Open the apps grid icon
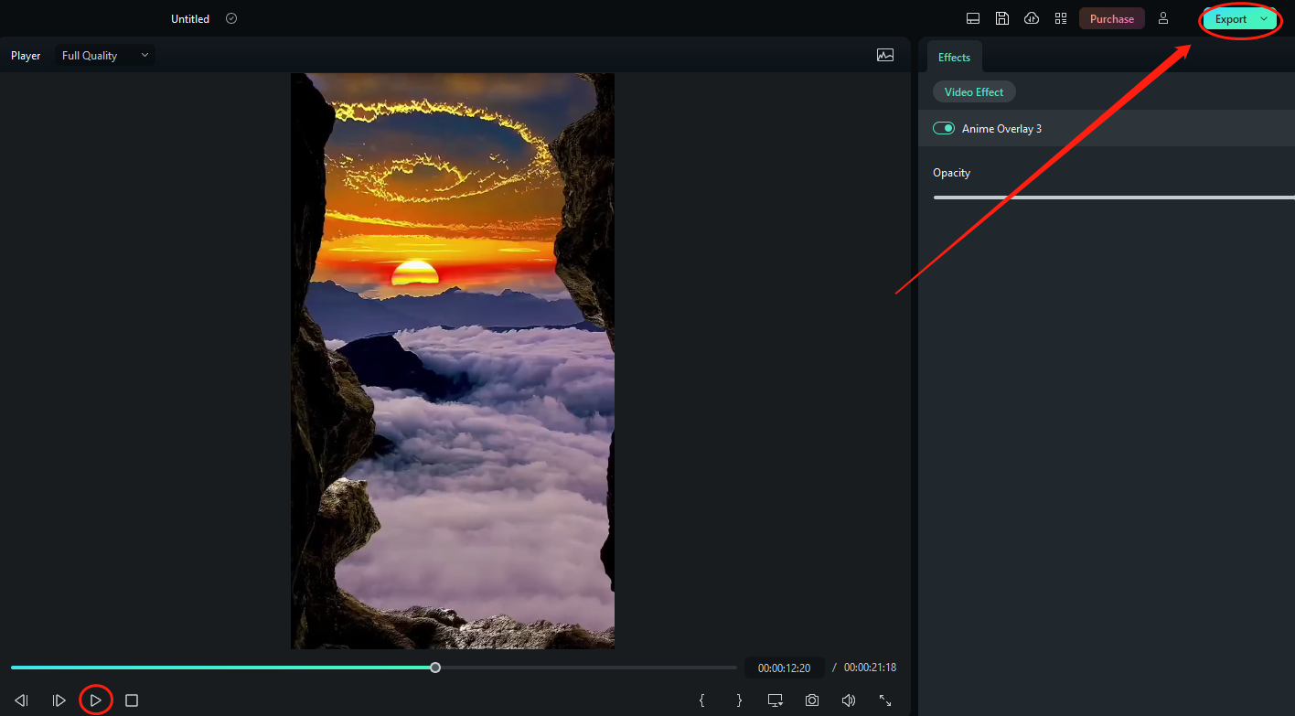The height and width of the screenshot is (716, 1295). (1061, 18)
